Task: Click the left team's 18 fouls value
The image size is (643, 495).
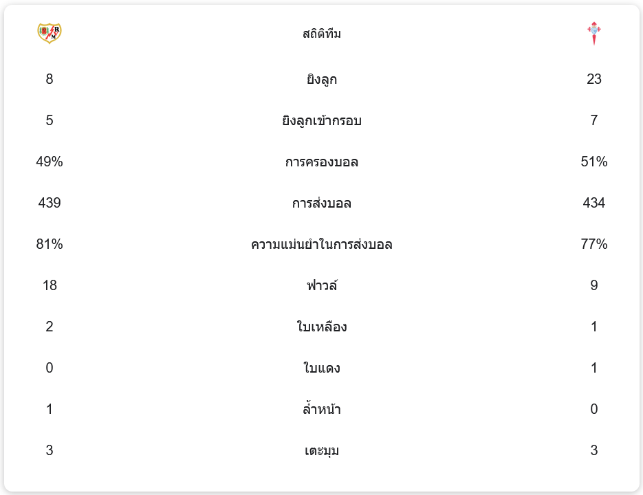Action: (50, 285)
